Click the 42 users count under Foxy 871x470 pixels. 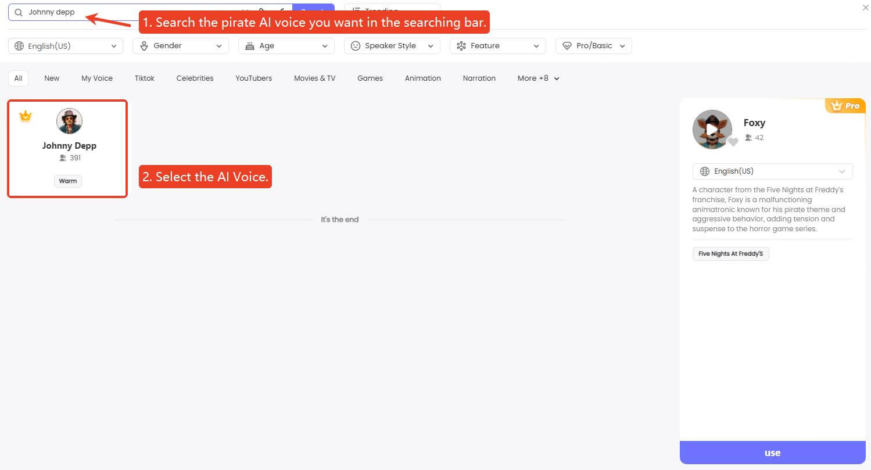pos(754,138)
